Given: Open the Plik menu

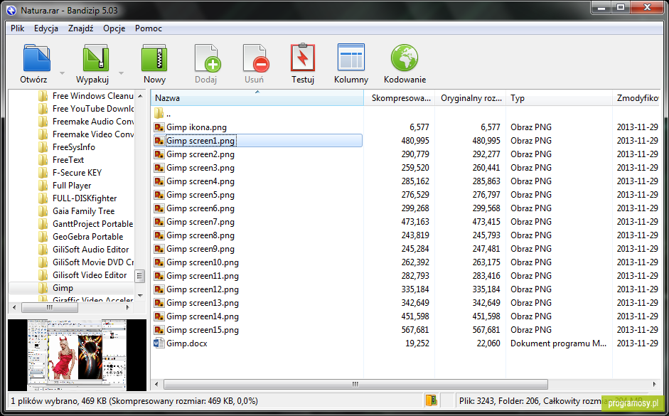Looking at the screenshot, I should pyautogui.click(x=18, y=28).
